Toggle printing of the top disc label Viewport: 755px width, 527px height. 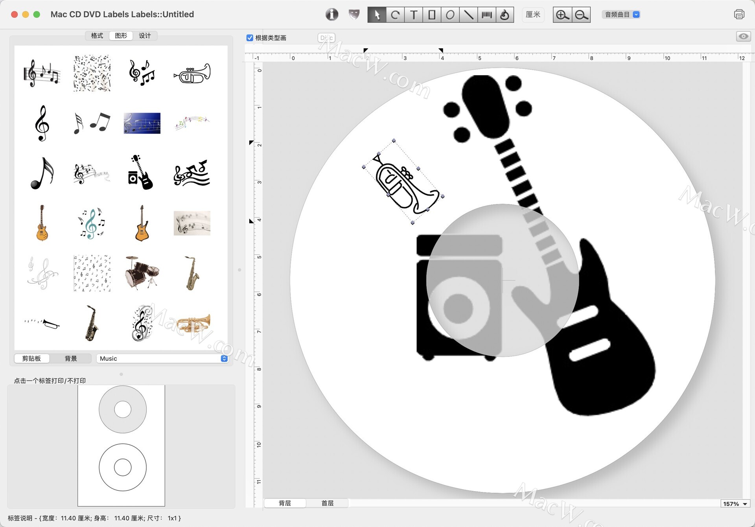coord(122,409)
